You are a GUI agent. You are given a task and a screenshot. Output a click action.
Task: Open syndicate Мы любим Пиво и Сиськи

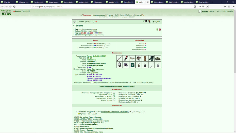click(x=90, y=117)
